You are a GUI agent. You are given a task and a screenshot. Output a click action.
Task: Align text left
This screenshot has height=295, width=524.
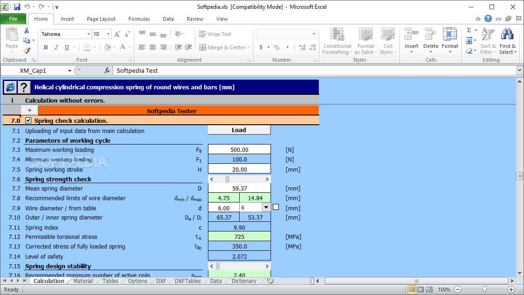[142, 47]
